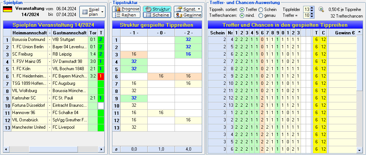Image resolution: width=366 pixels, height=155 pixels.
Task: Click the Heimmannschaft column header
Action: pyautogui.click(x=29, y=33)
